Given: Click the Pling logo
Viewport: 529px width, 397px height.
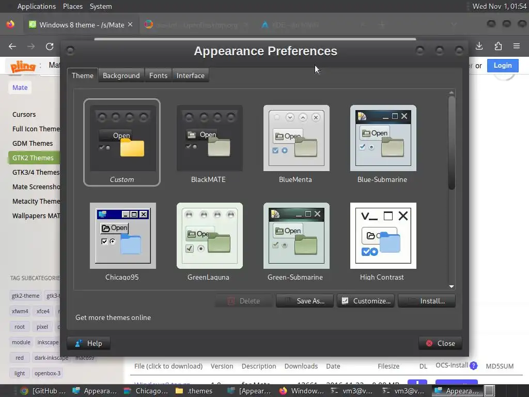Looking at the screenshot, I should click(x=23, y=66).
